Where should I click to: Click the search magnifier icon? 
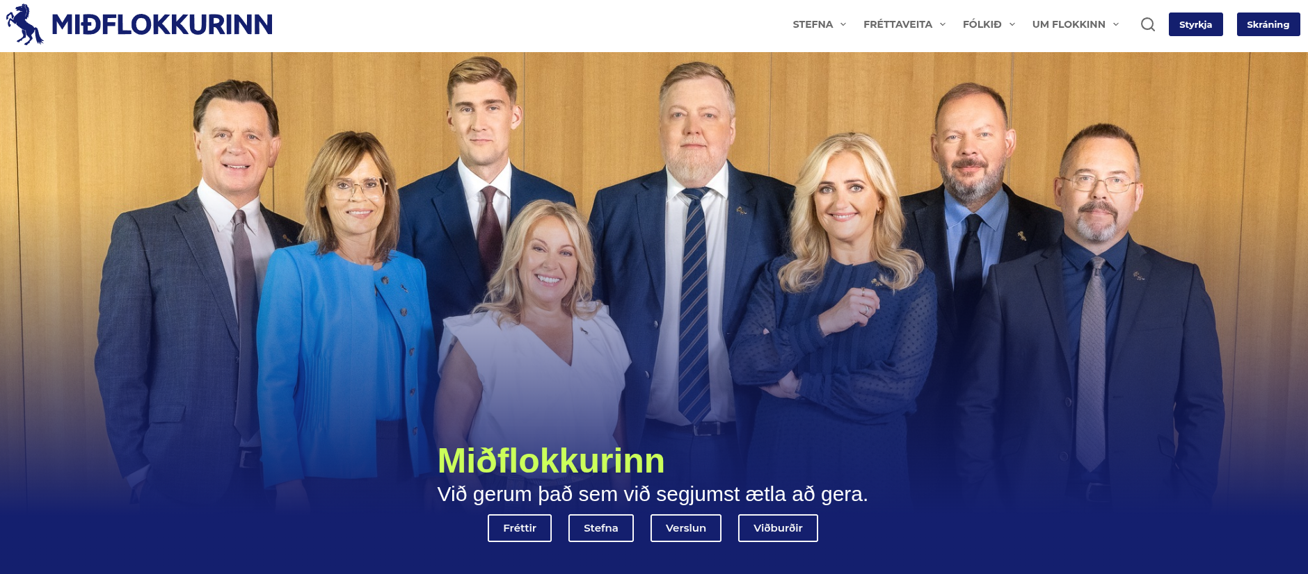pyautogui.click(x=1148, y=24)
